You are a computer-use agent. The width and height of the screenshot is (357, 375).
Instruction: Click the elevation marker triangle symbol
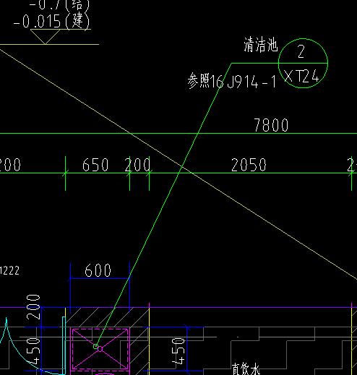[x=46, y=36]
